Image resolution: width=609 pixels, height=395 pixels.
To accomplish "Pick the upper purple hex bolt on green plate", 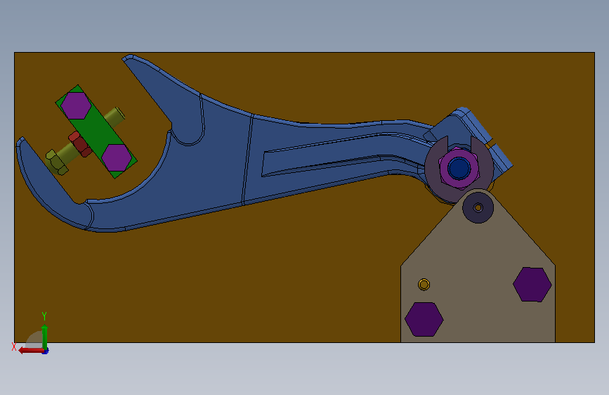I will [76, 105].
